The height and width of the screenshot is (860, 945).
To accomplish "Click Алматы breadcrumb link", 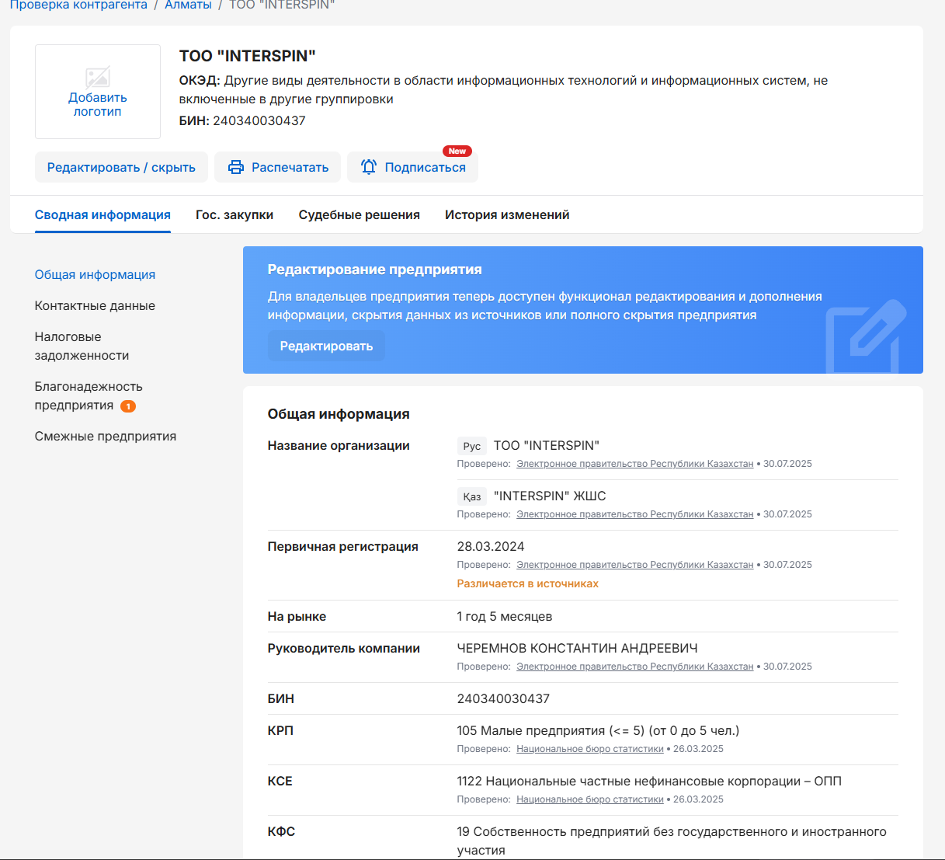I will coord(188,5).
